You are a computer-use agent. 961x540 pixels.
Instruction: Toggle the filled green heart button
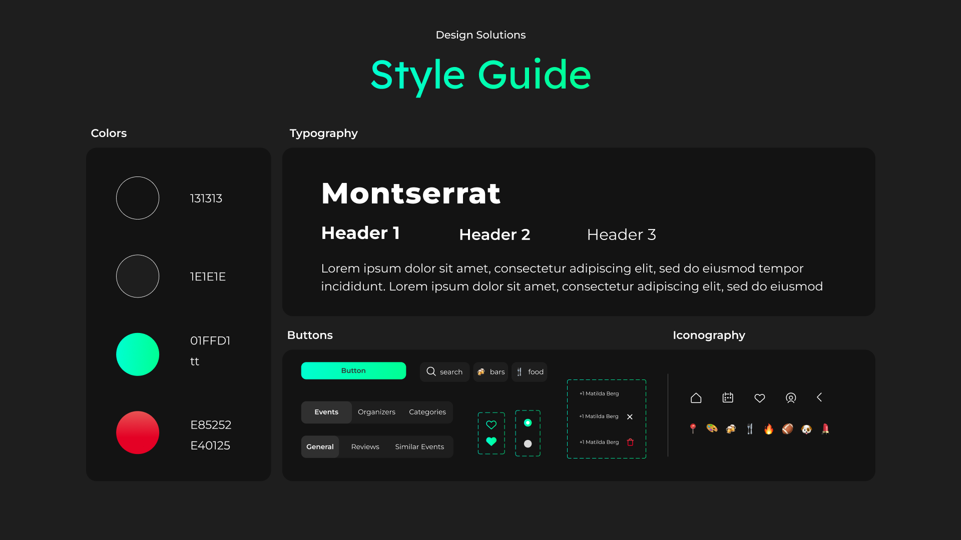(x=492, y=441)
